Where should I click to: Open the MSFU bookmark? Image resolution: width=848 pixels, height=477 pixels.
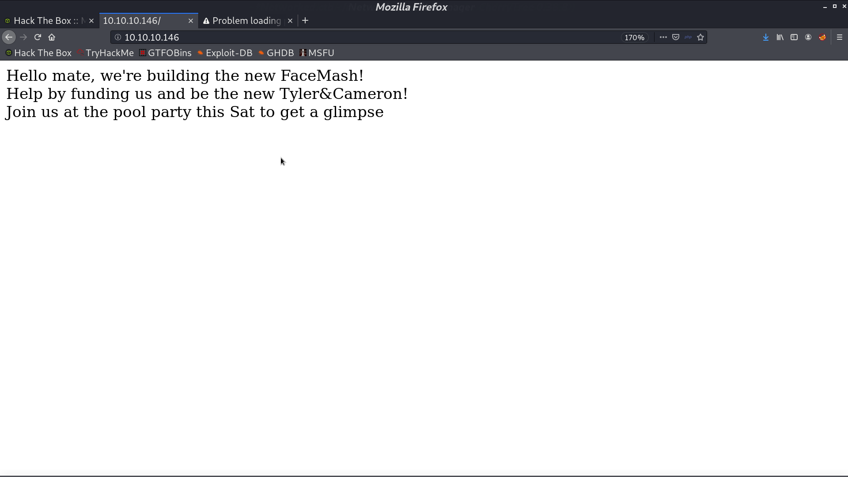tap(317, 53)
